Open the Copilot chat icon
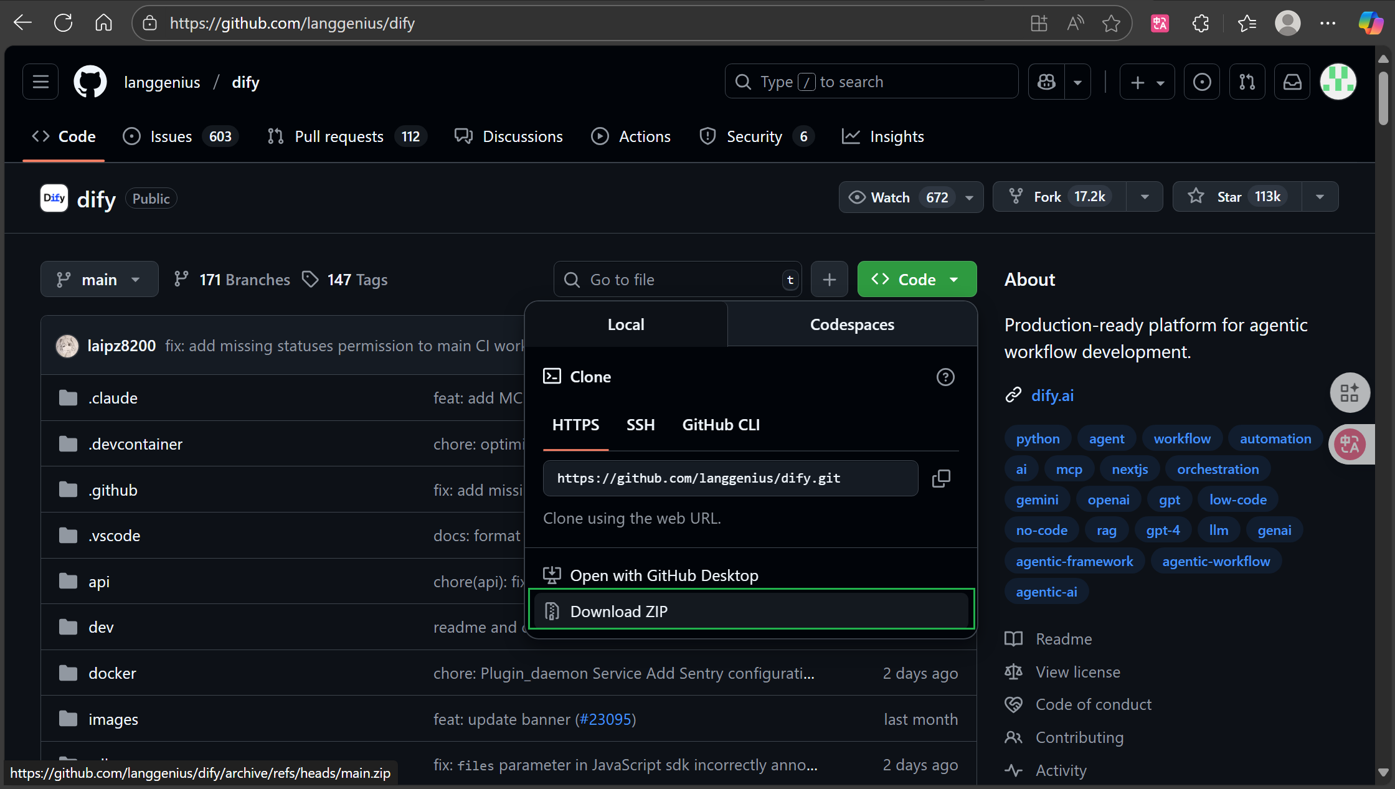 [1047, 82]
